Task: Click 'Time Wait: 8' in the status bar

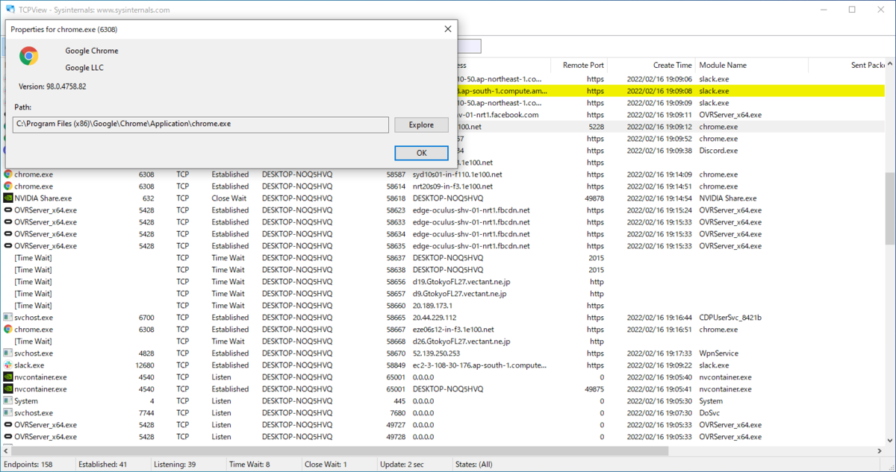Action: 251,465
